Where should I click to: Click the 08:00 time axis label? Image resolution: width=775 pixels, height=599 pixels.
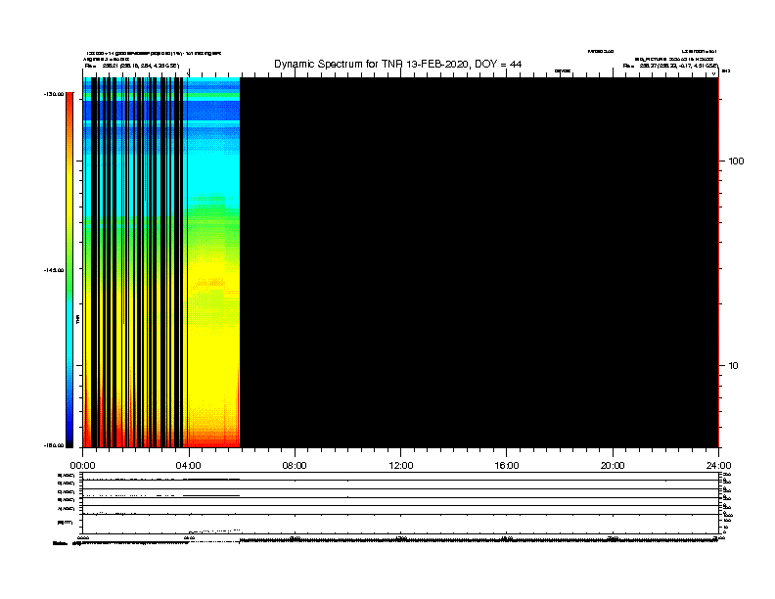pyautogui.click(x=295, y=466)
